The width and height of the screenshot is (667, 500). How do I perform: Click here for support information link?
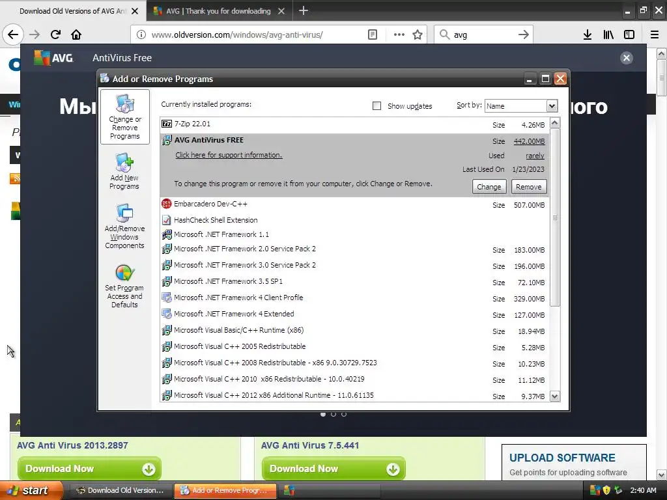(x=229, y=155)
